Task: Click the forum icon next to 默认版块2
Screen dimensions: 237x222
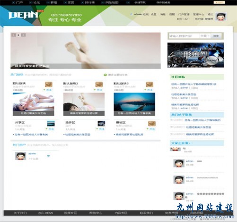Action: tap(99, 84)
